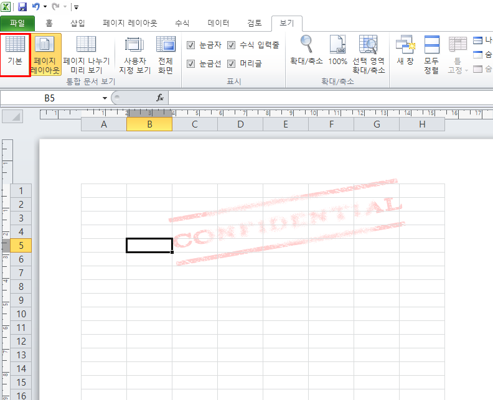The width and height of the screenshot is (493, 400).
Task: Click the Redo arrow icon
Action: [55, 7]
